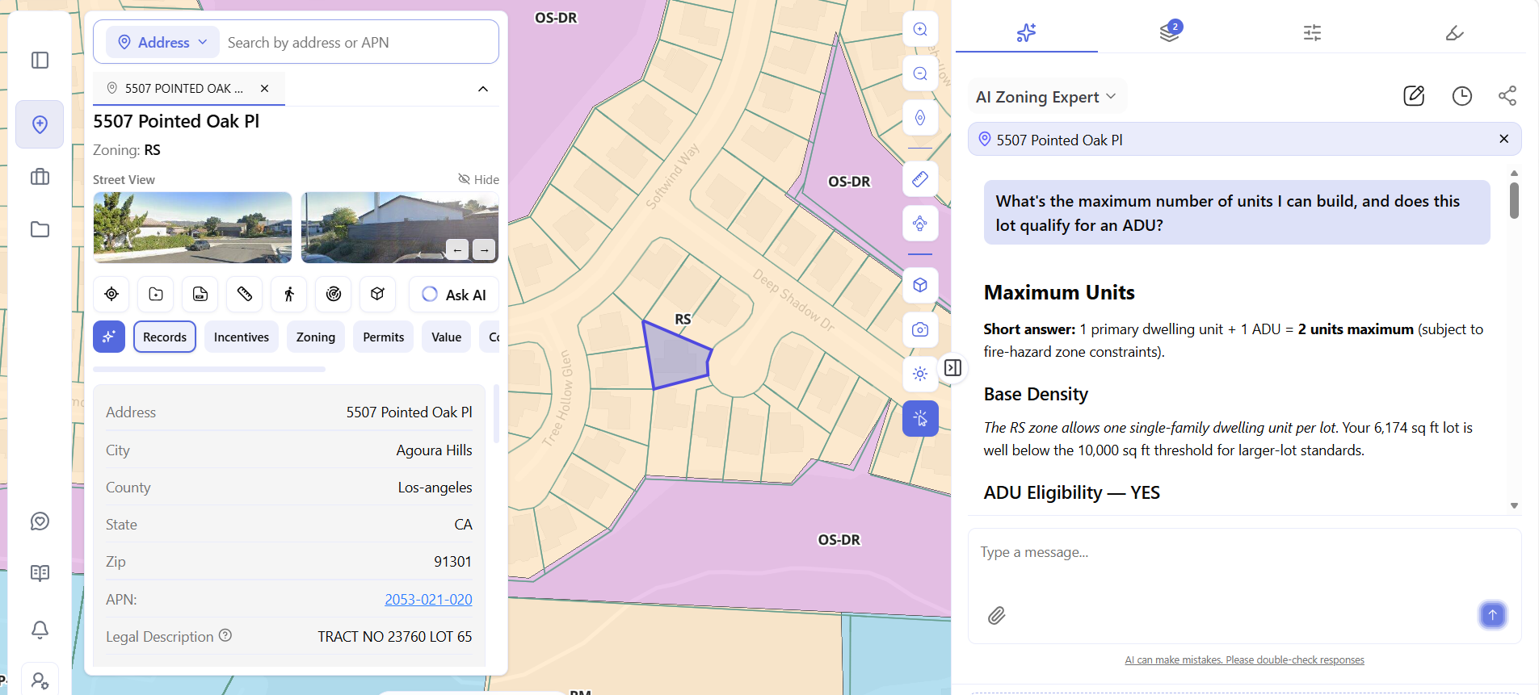
Task: Remove 5507 Pointed Oak Pl chat context
Action: (1503, 139)
